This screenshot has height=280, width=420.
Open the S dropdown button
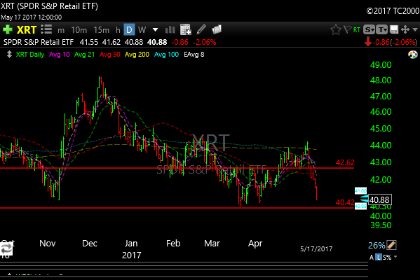369,29
